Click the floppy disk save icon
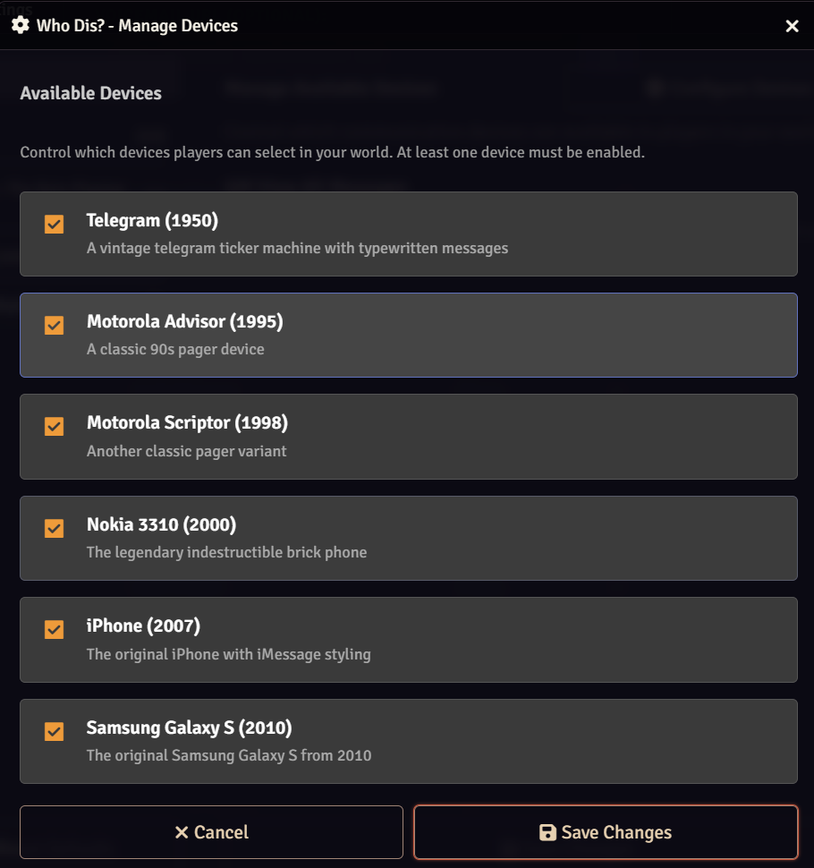This screenshot has width=814, height=868. click(548, 832)
